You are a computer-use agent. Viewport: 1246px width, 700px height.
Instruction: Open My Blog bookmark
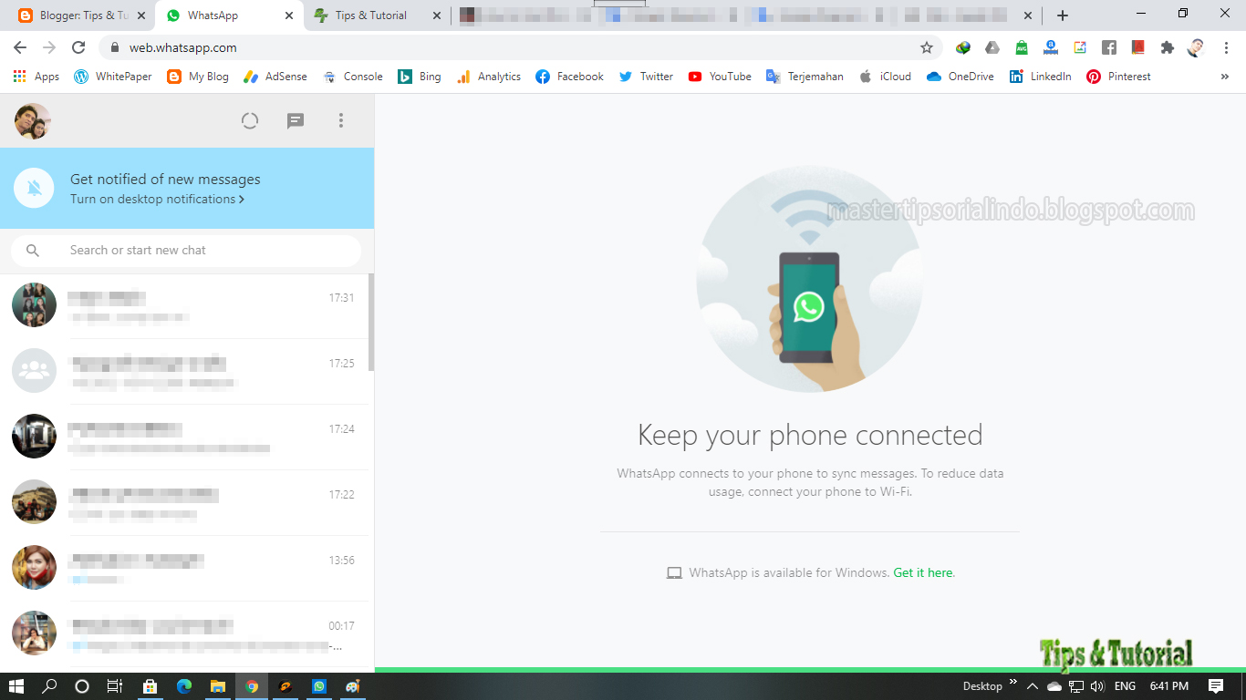pyautogui.click(x=198, y=77)
